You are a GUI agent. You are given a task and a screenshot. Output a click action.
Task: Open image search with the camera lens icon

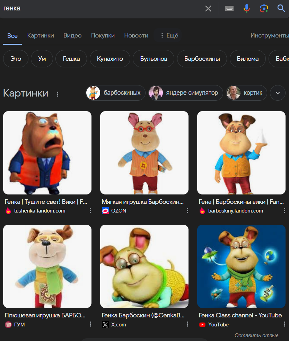[264, 8]
